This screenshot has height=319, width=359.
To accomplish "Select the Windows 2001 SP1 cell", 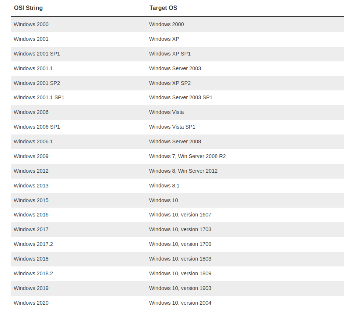I will click(x=37, y=54).
